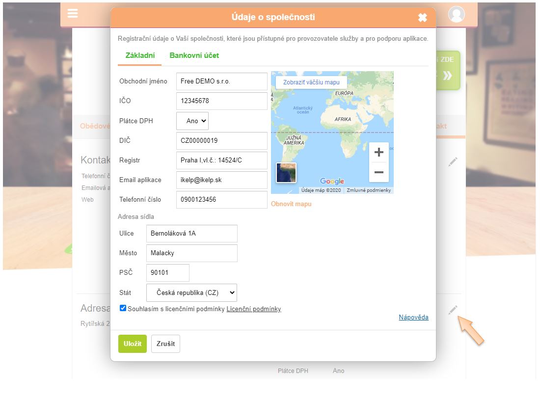Expand the Plátce DPH dropdown

[x=192, y=121]
